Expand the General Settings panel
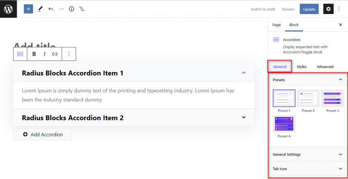 point(308,155)
